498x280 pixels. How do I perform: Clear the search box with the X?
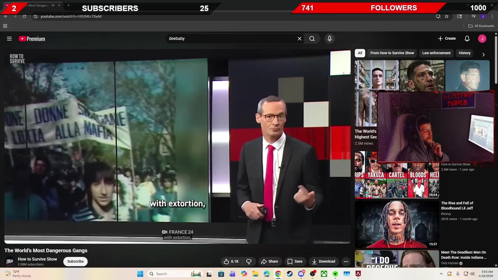click(300, 38)
